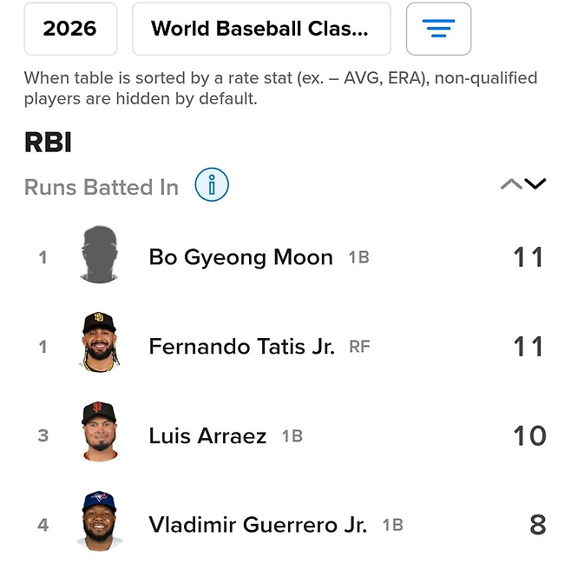This screenshot has width=571, height=564.
Task: Click Bo Gyeong Moon's 1B position label
Action: coord(358,257)
